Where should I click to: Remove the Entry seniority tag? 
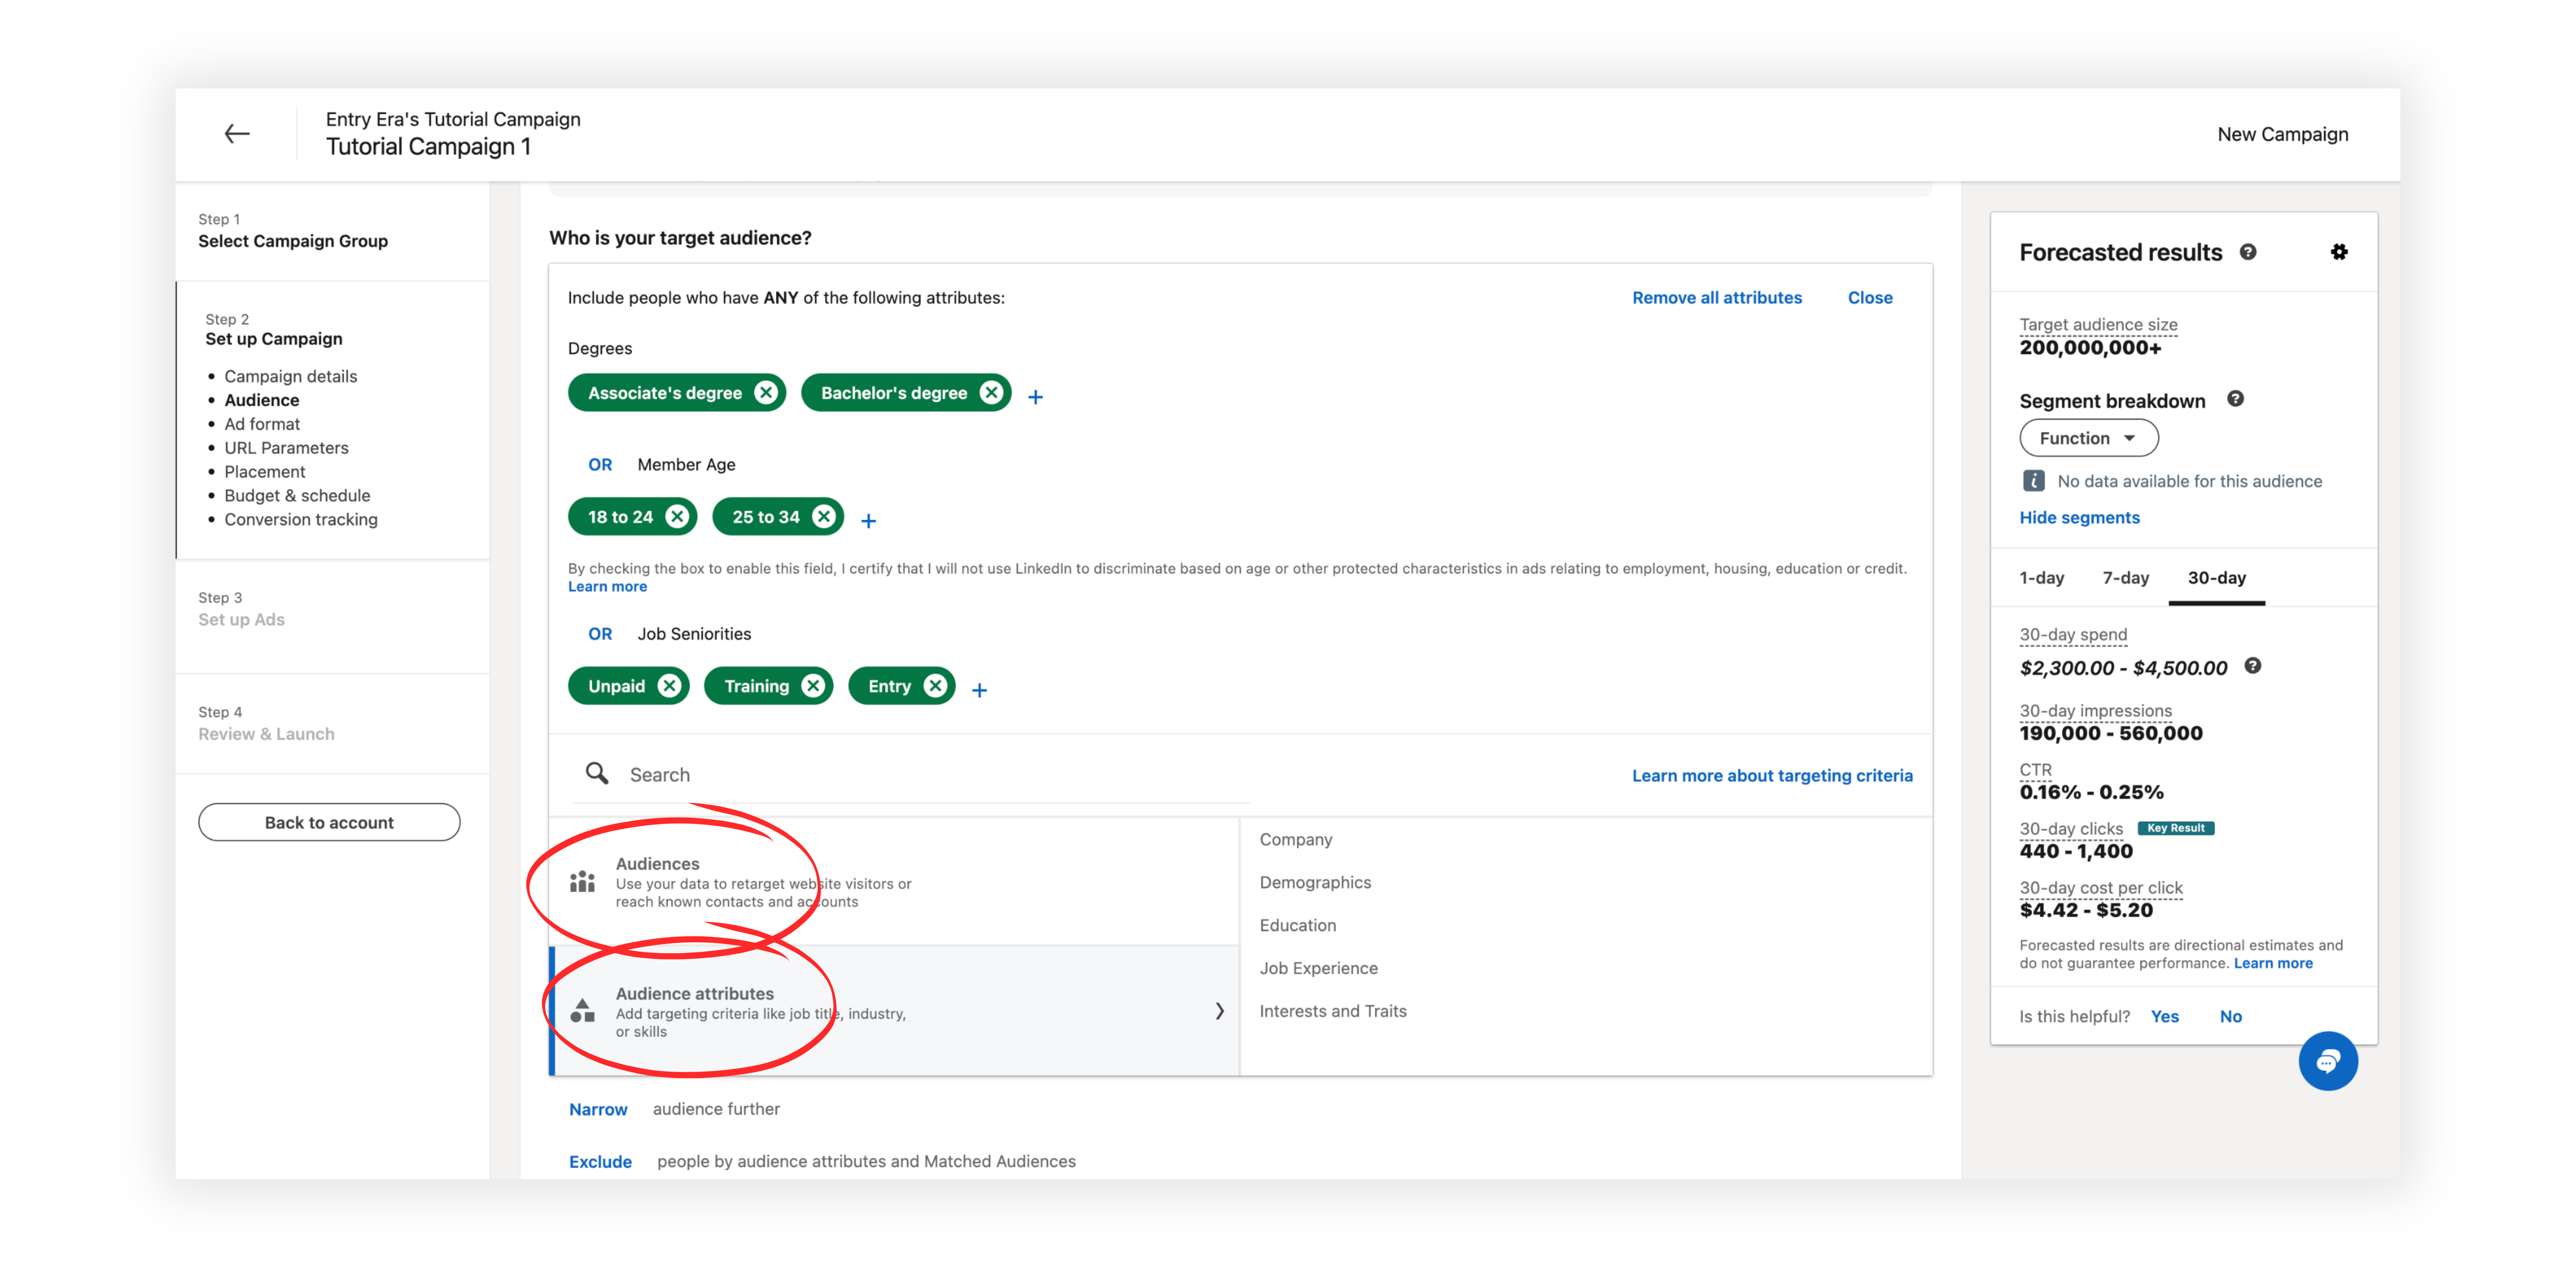[935, 686]
